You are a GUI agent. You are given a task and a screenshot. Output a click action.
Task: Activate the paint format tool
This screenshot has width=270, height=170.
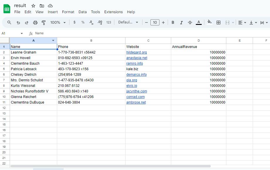44,23
